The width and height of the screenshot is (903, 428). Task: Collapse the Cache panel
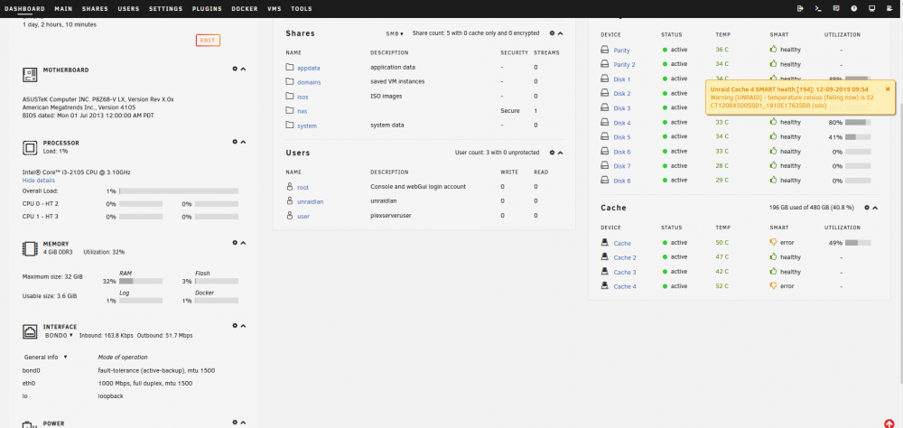pos(875,208)
